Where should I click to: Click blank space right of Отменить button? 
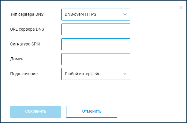tap(150, 111)
